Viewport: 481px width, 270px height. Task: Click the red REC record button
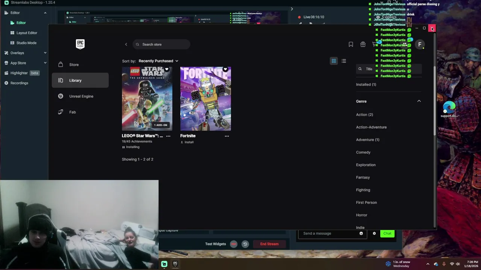point(234,244)
